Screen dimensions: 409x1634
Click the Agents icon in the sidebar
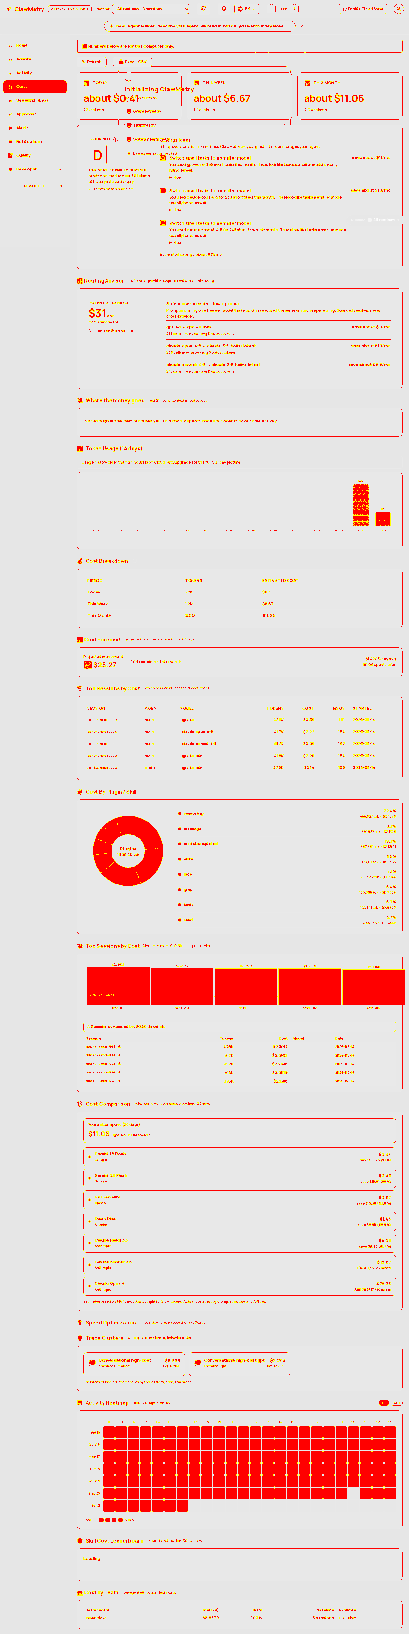click(10, 59)
